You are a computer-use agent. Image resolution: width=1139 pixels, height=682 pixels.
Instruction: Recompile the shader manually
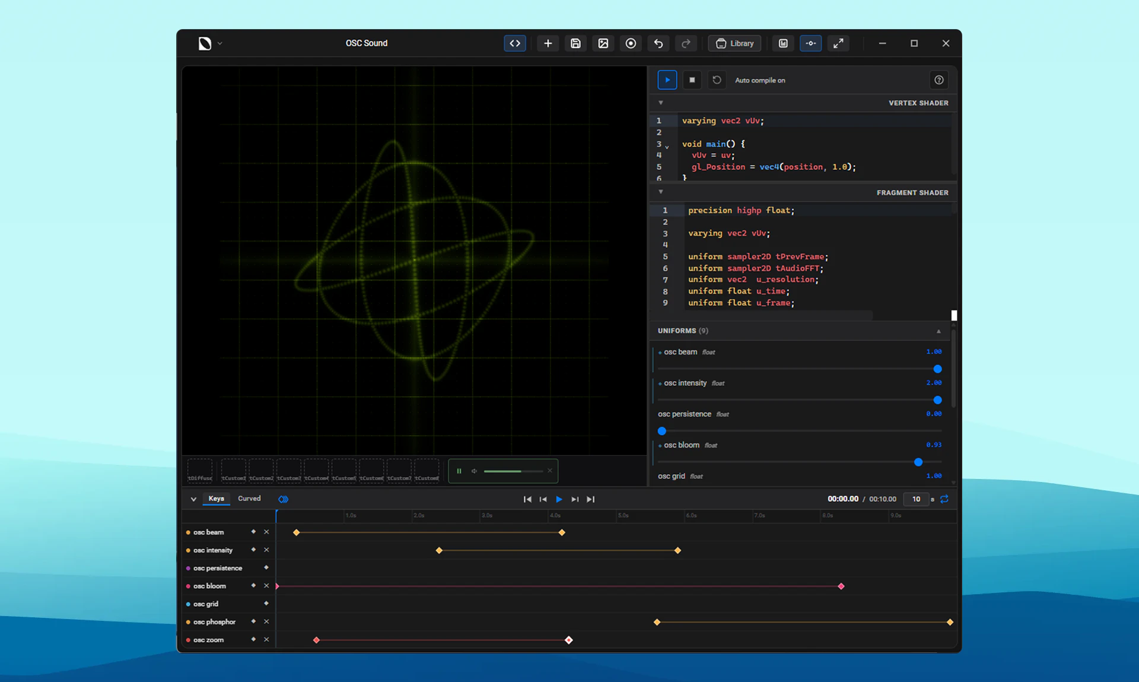(717, 80)
